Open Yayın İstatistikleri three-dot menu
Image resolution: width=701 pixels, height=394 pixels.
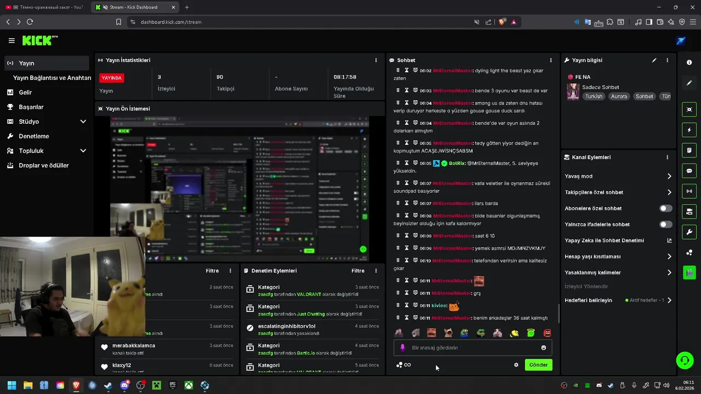coord(376,60)
